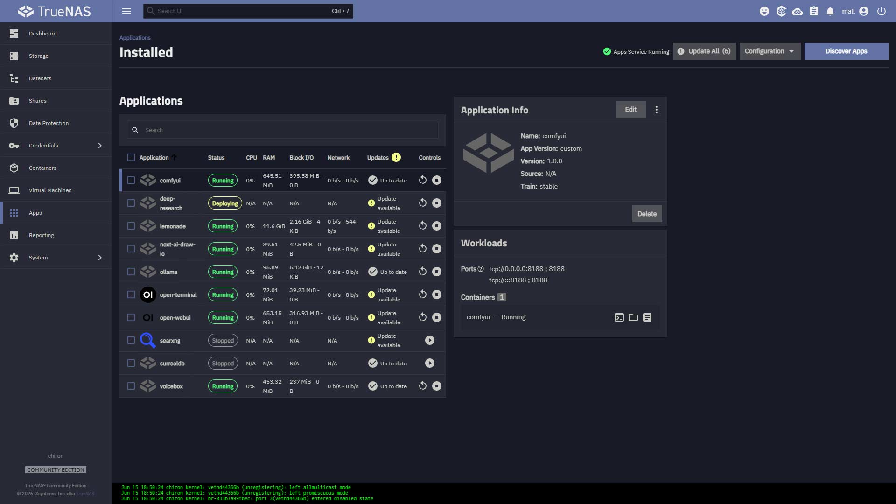
Task: Click the Apps Service Running status
Action: 636,51
